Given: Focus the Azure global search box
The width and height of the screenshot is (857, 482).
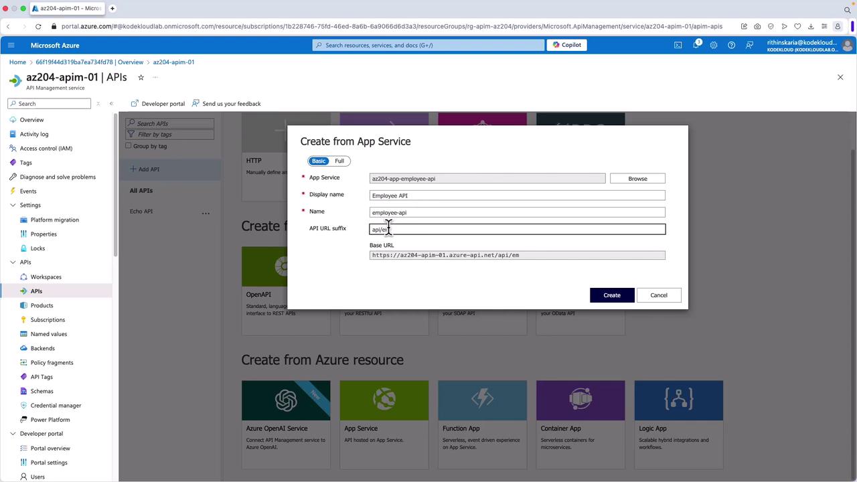Looking at the screenshot, I should point(428,45).
